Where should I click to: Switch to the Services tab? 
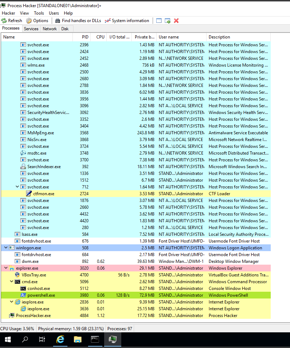tap(31, 28)
